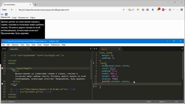
Task: Click the Adblock Plus icon
Action: [x=163, y=10]
